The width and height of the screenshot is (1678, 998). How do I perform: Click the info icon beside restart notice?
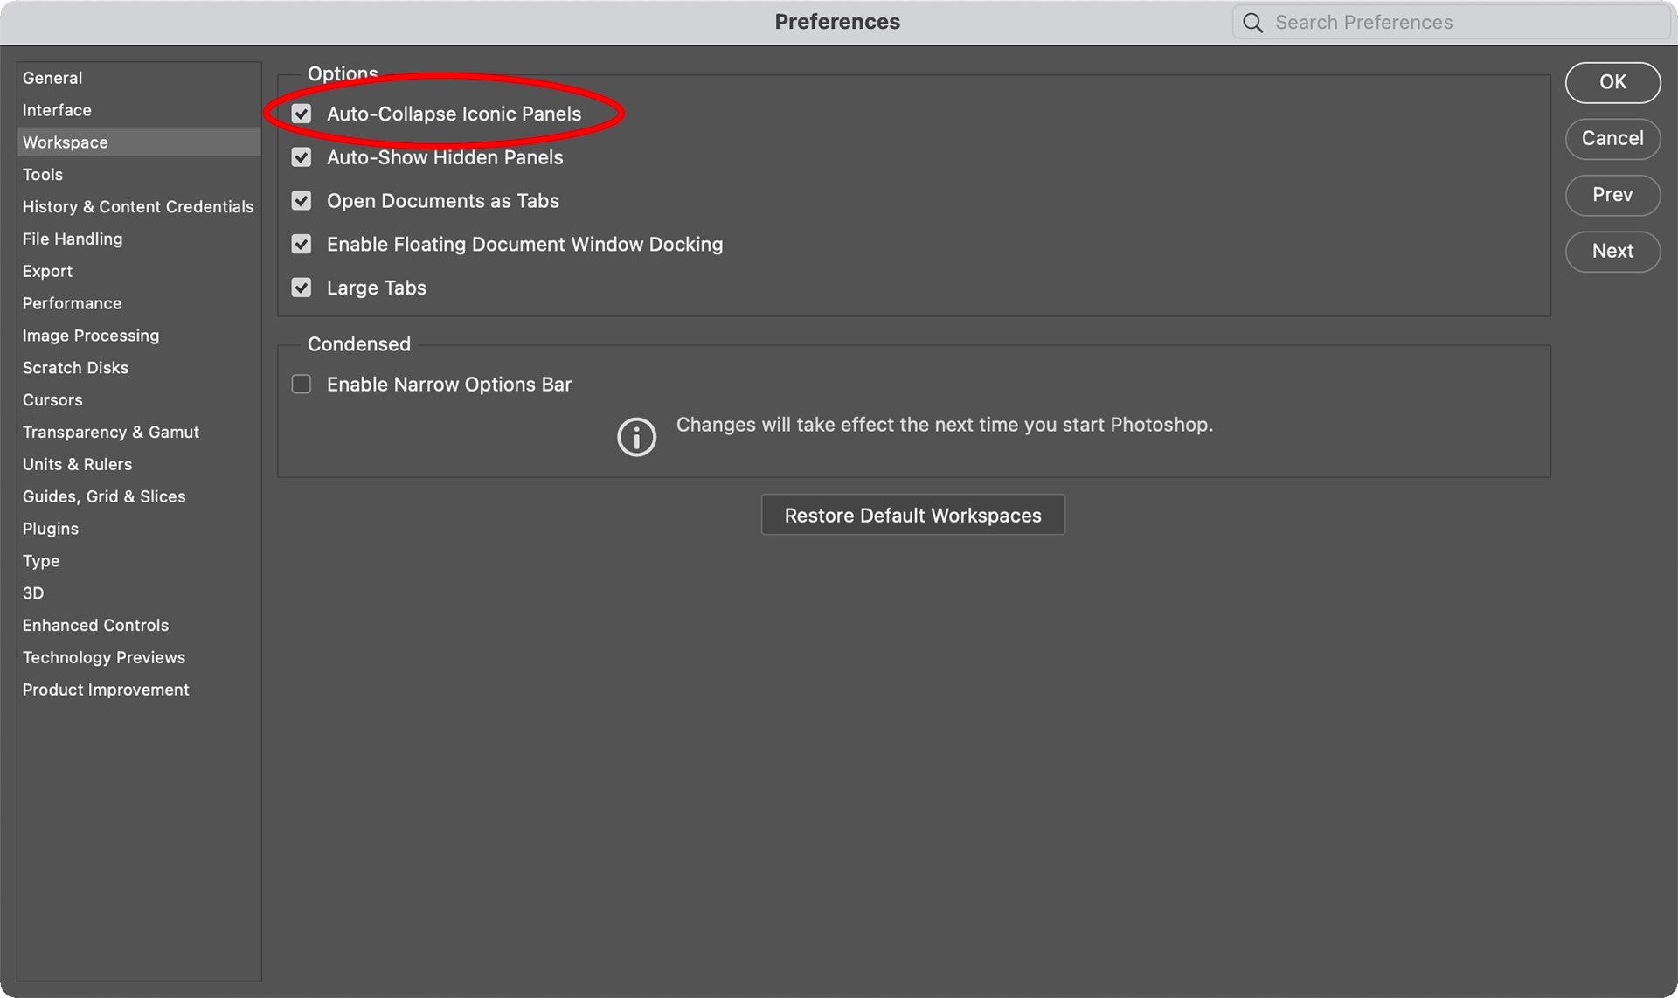(636, 436)
